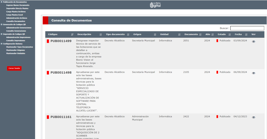Go to Carga Masiva Excel

15,15
